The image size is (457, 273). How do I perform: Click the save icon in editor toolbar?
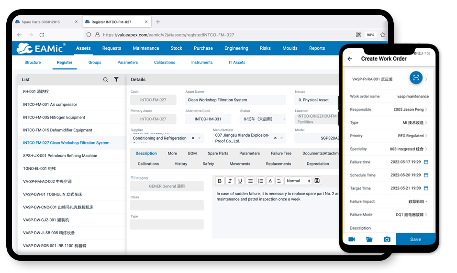coord(317,181)
